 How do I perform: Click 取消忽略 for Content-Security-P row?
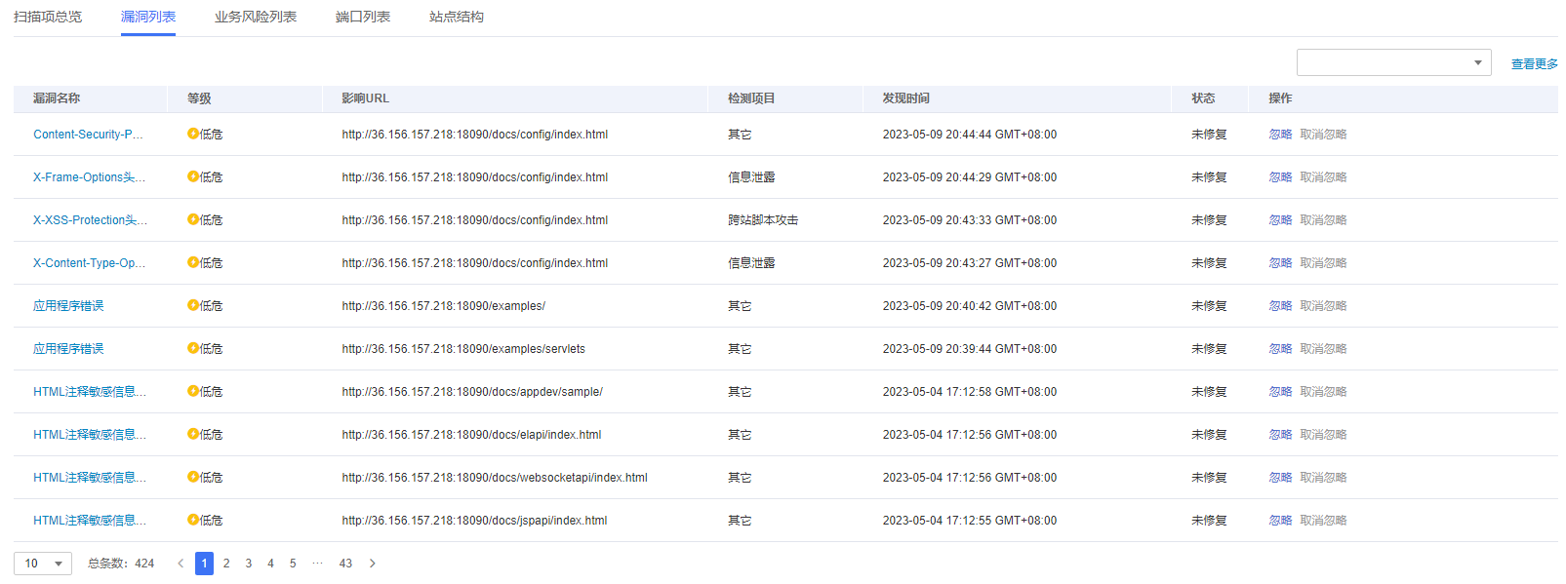pos(1323,135)
